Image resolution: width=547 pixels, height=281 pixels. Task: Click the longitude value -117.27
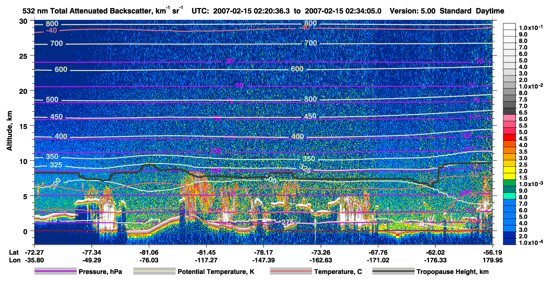(206, 260)
